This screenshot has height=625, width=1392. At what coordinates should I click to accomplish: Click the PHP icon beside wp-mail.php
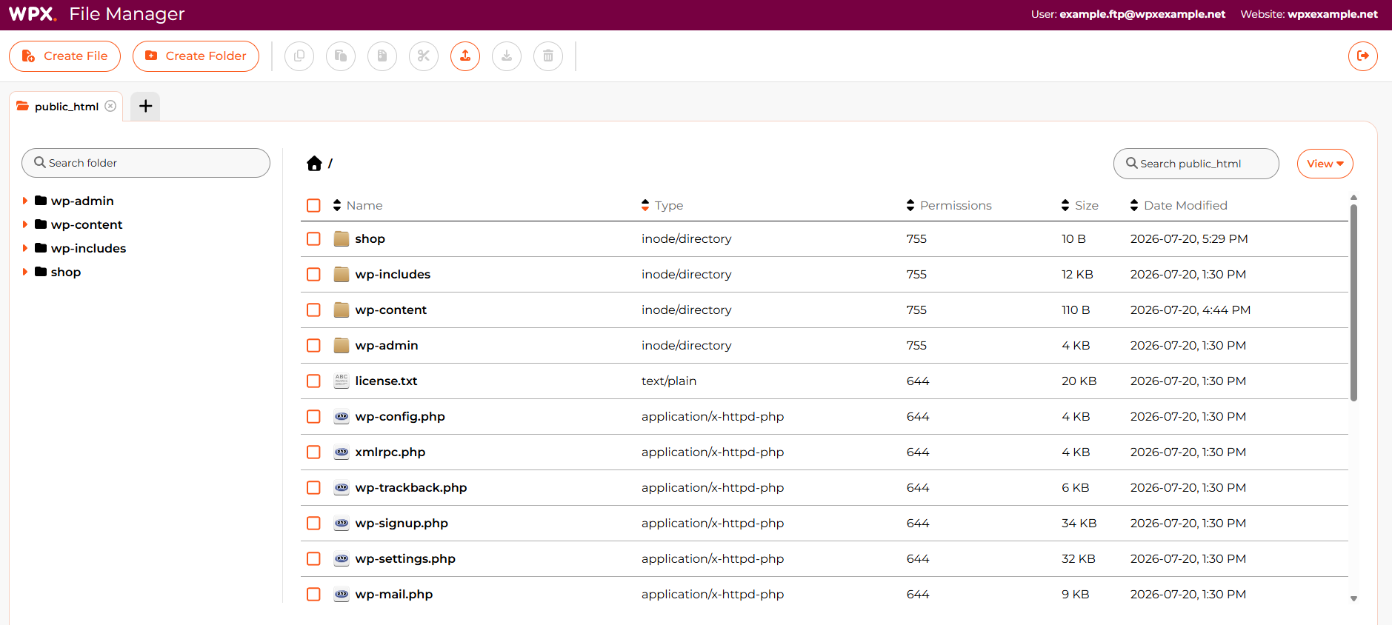(x=342, y=594)
